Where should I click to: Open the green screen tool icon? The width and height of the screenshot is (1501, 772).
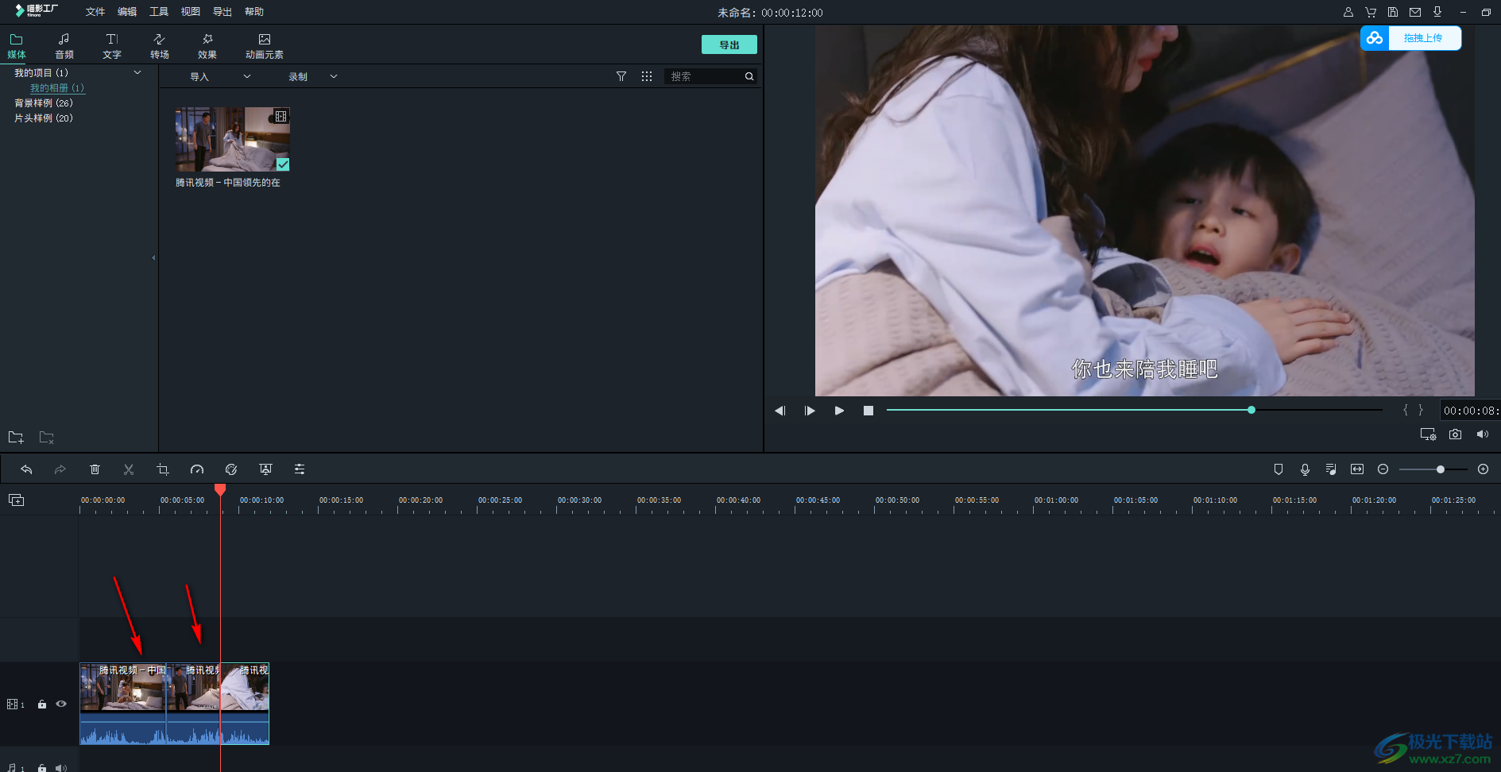(x=265, y=469)
